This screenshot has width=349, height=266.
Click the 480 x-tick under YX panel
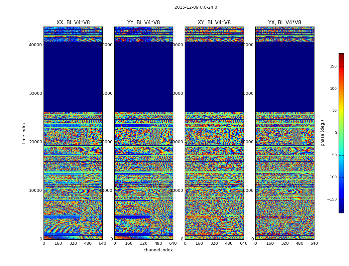point(299,243)
